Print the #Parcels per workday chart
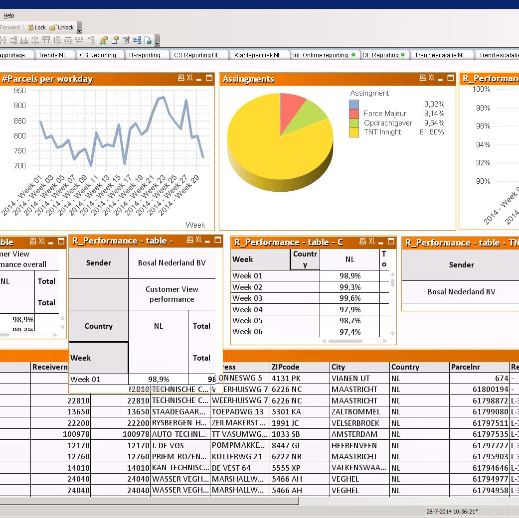 click(181, 78)
